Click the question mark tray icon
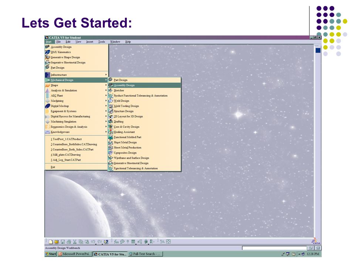355x266 pixels. click(x=293, y=254)
